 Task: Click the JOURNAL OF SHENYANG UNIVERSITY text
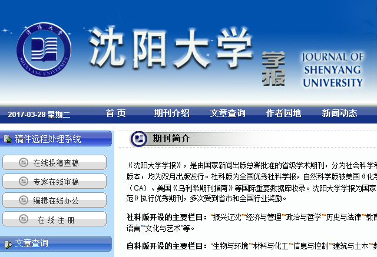point(332,69)
